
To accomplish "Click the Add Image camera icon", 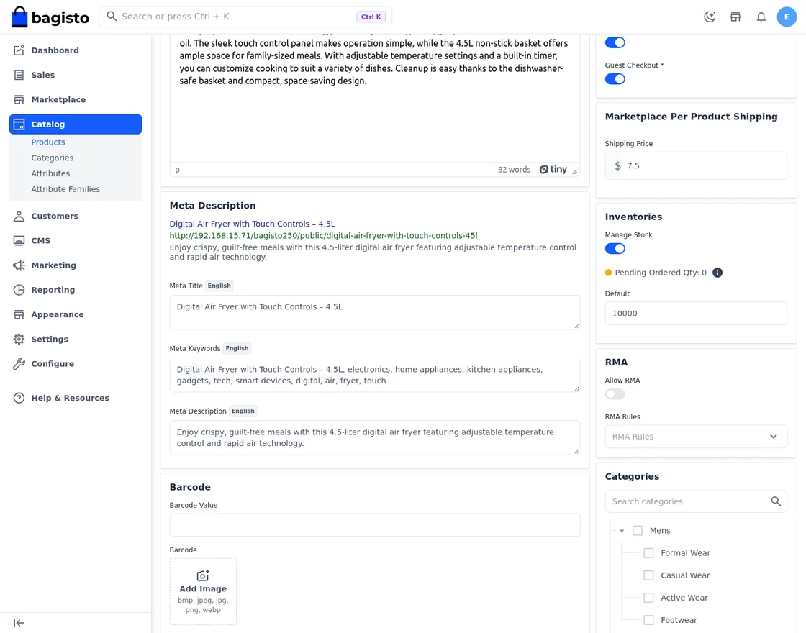I will tap(203, 575).
